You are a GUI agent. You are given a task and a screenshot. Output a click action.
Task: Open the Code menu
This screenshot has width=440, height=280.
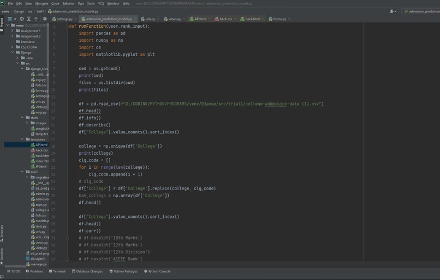tap(55, 4)
